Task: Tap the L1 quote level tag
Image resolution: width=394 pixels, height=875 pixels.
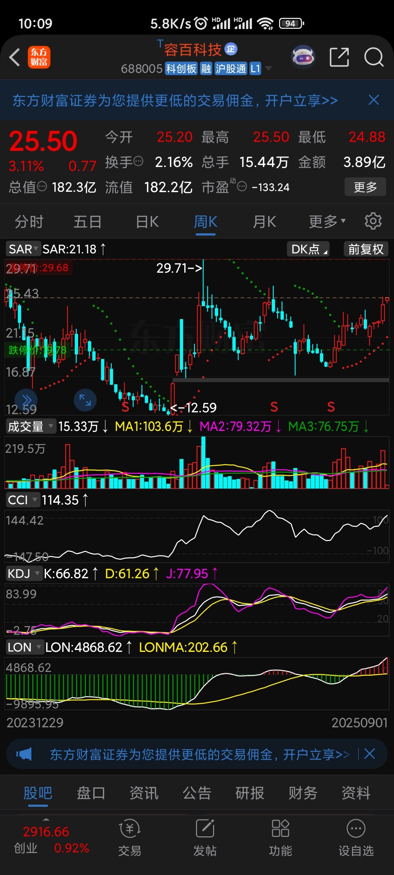Action: pos(255,69)
